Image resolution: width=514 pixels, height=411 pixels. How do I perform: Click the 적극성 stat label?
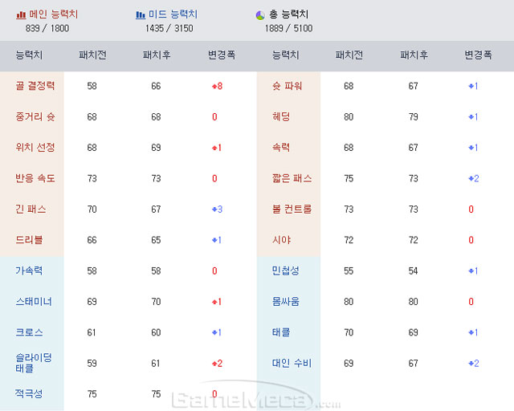pyautogui.click(x=29, y=393)
